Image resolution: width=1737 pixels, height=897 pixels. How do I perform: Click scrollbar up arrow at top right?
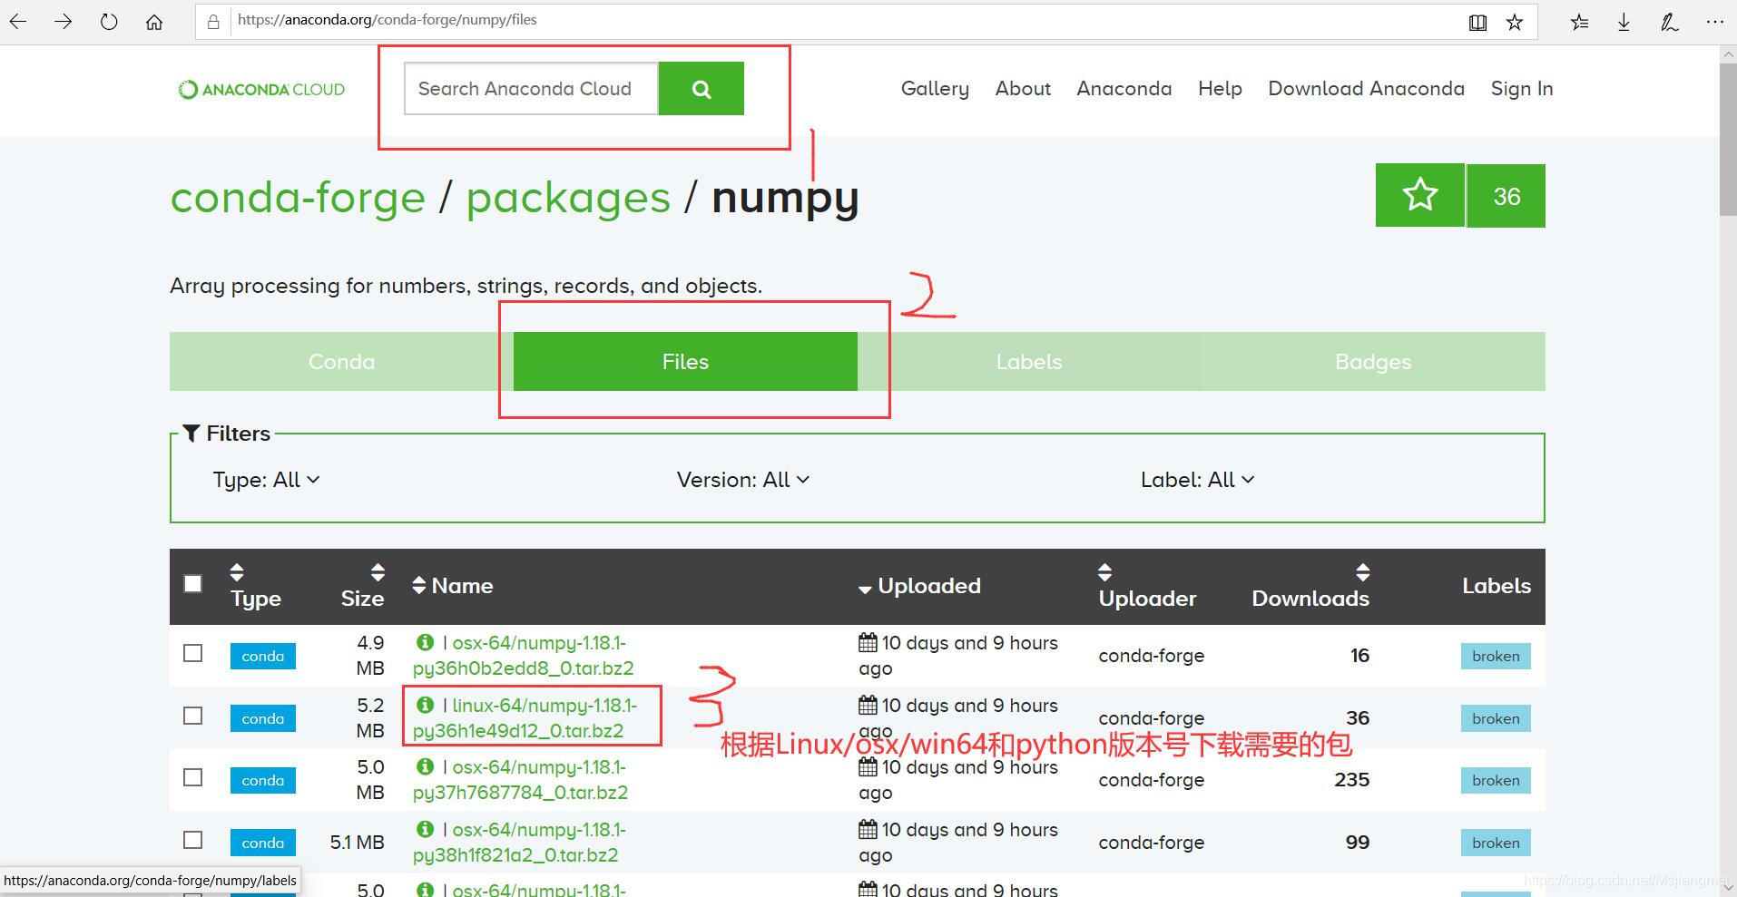coord(1728,54)
